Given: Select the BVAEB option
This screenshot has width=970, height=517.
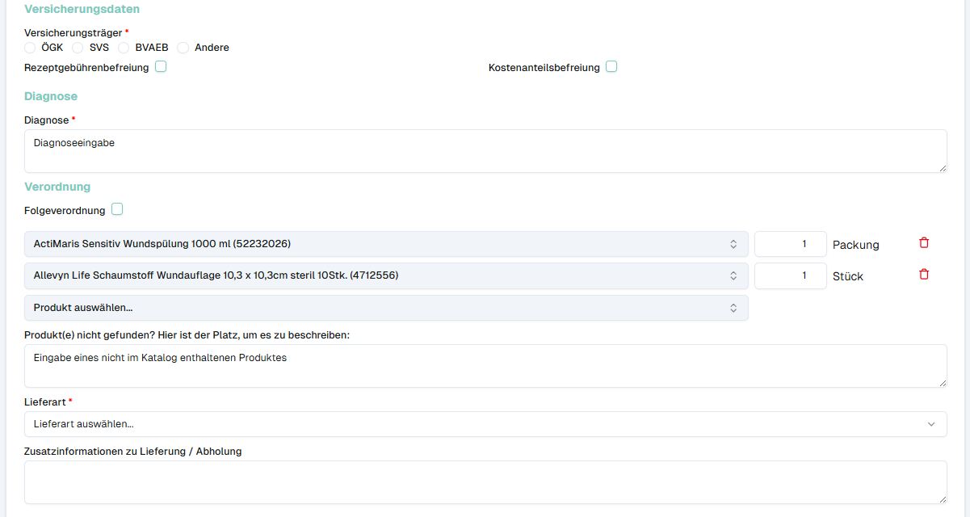Looking at the screenshot, I should (124, 48).
